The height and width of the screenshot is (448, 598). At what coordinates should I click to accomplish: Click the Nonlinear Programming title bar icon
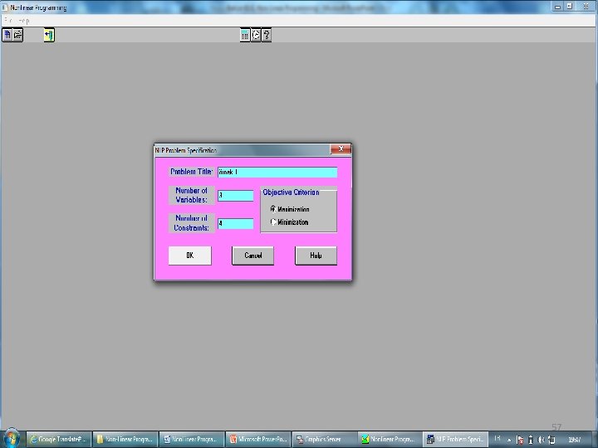pyautogui.click(x=5, y=7)
